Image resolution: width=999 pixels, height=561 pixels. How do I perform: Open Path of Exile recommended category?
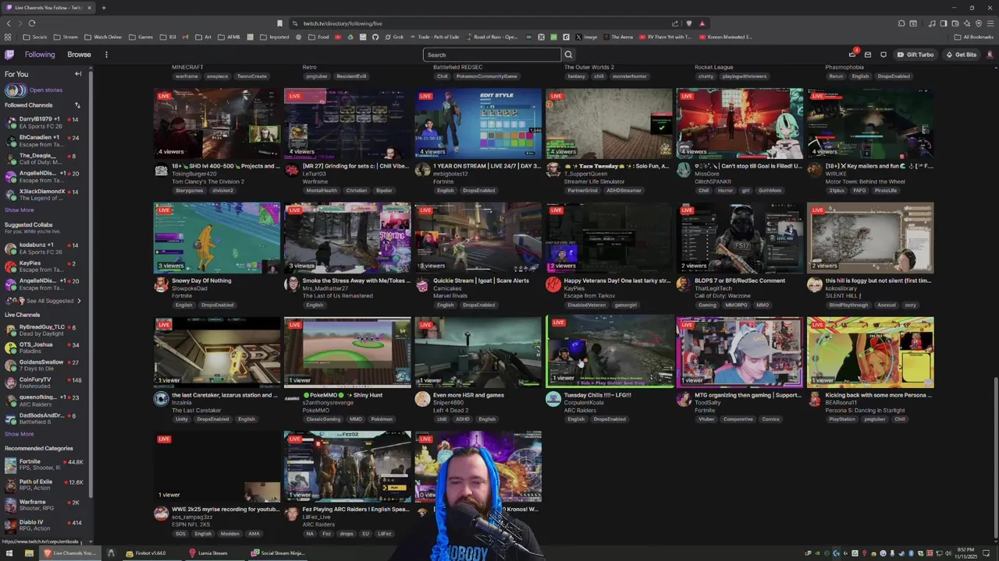[x=44, y=485]
